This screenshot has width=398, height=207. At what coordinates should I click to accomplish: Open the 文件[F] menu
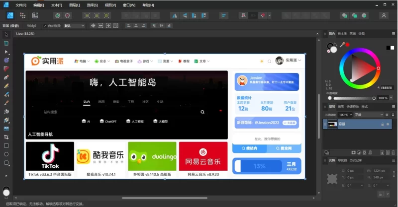(21, 5)
